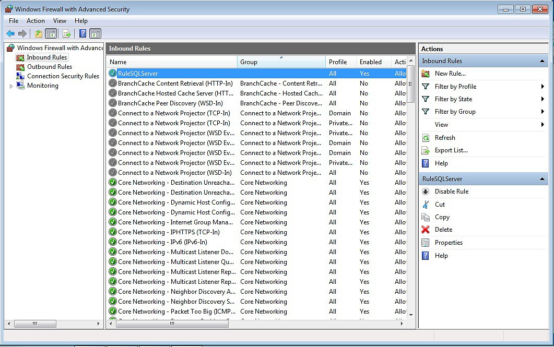Open Help from the toolbar question-mark icon
This screenshot has width=554, height=347.
pyautogui.click(x=82, y=33)
